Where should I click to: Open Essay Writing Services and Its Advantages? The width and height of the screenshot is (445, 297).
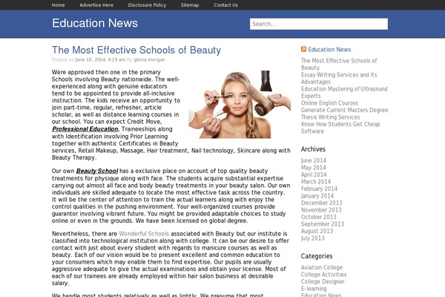pos(339,78)
